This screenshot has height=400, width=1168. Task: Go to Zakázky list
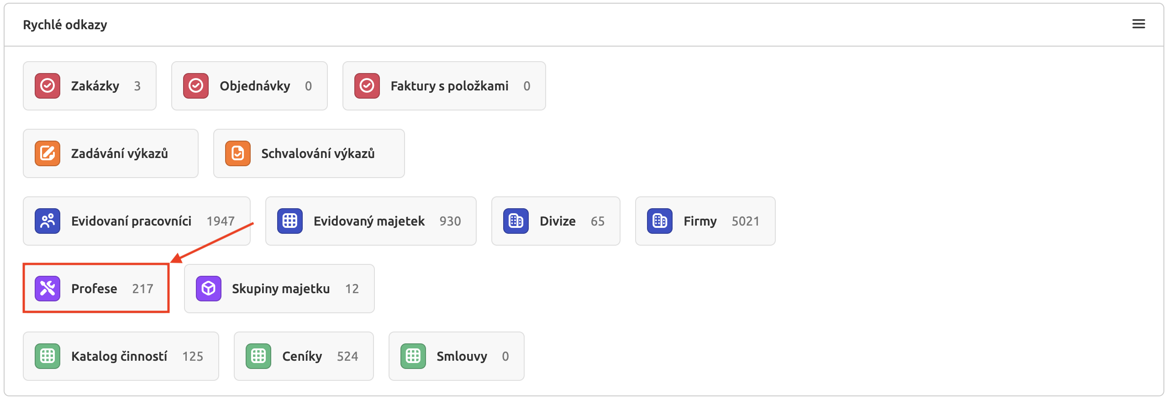click(x=95, y=86)
